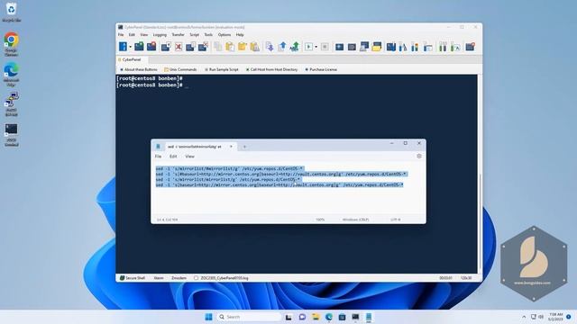This screenshot has height=324, width=577.
Task: Click the paste clipboard toolbar icon
Action: click(230, 47)
